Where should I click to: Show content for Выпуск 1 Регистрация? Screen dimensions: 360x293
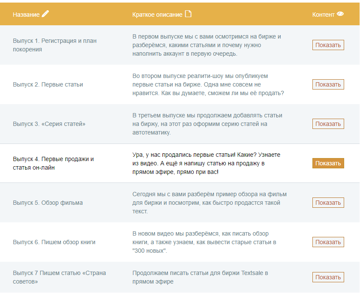[328, 45]
